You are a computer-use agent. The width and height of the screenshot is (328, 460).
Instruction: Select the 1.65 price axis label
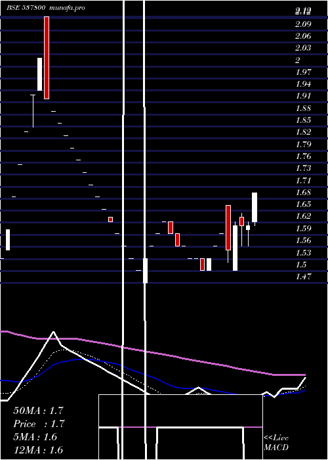[x=303, y=204]
